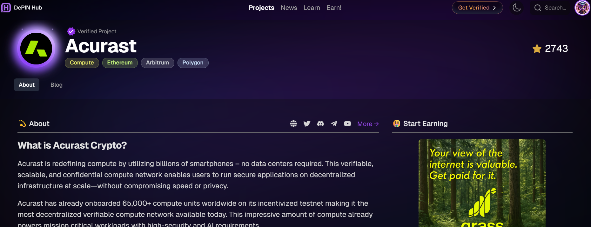Click the Get Verified button
Screen dimensions: 591x227
pos(477,8)
